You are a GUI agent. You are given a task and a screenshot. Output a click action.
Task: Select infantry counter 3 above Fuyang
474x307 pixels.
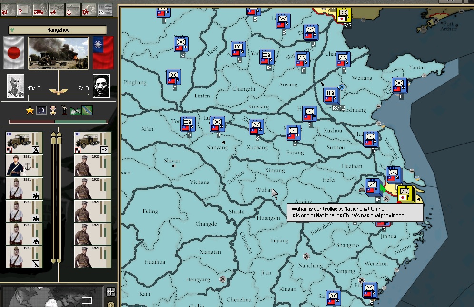coord(293,133)
